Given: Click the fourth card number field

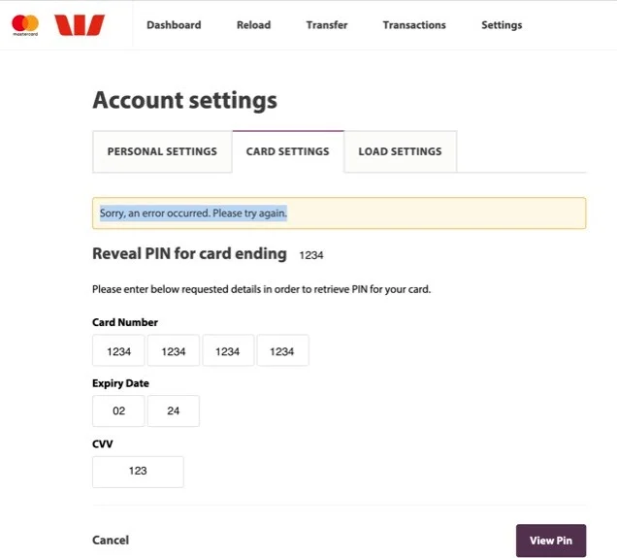Looking at the screenshot, I should 281,351.
